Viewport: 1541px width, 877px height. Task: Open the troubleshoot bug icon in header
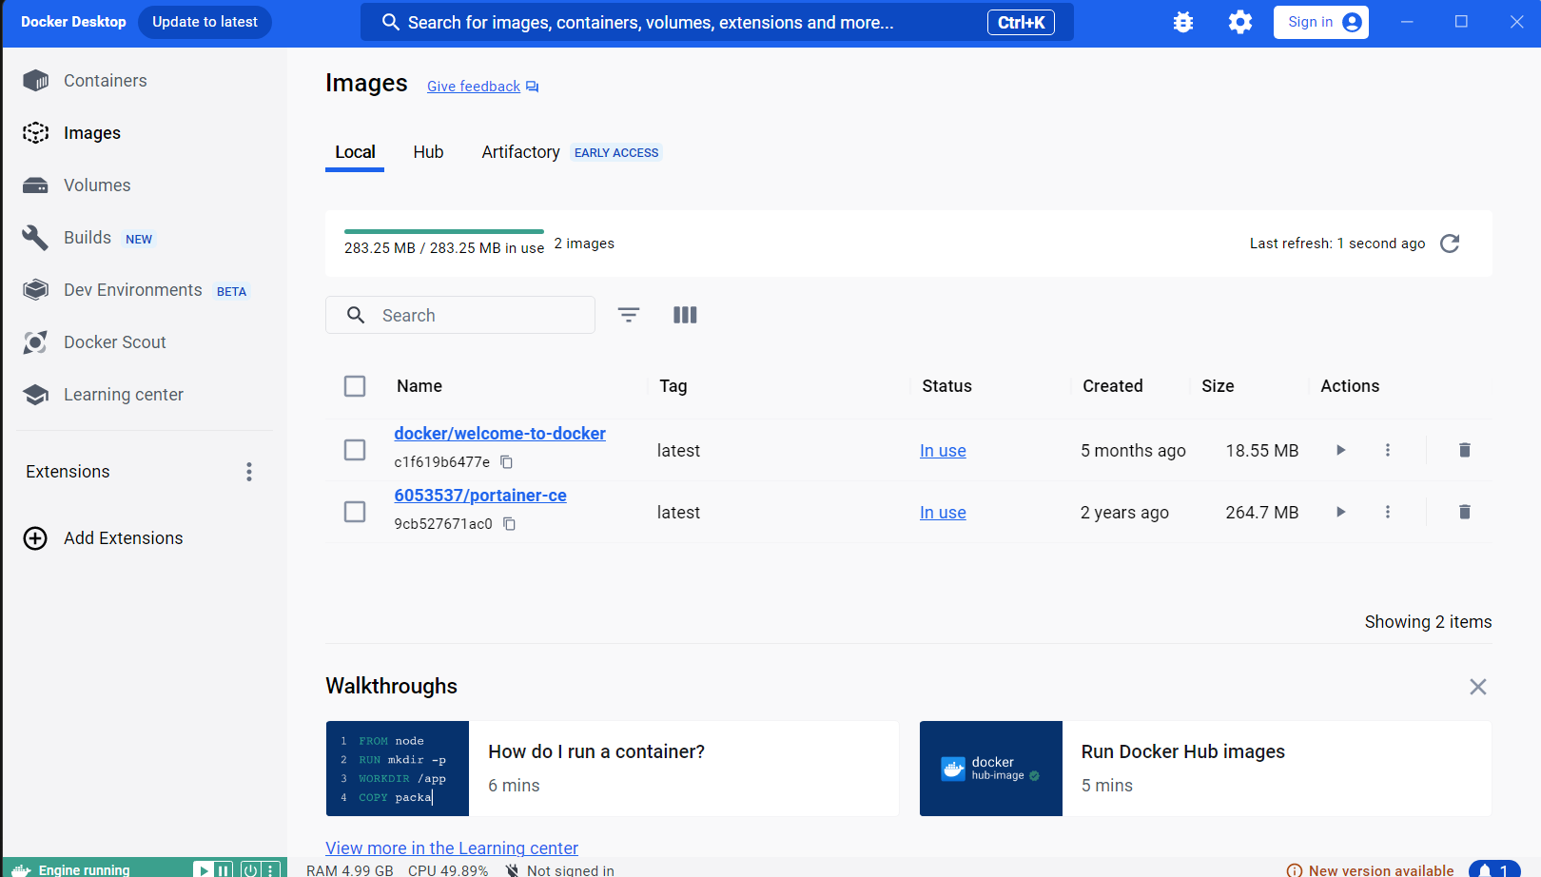(x=1183, y=22)
